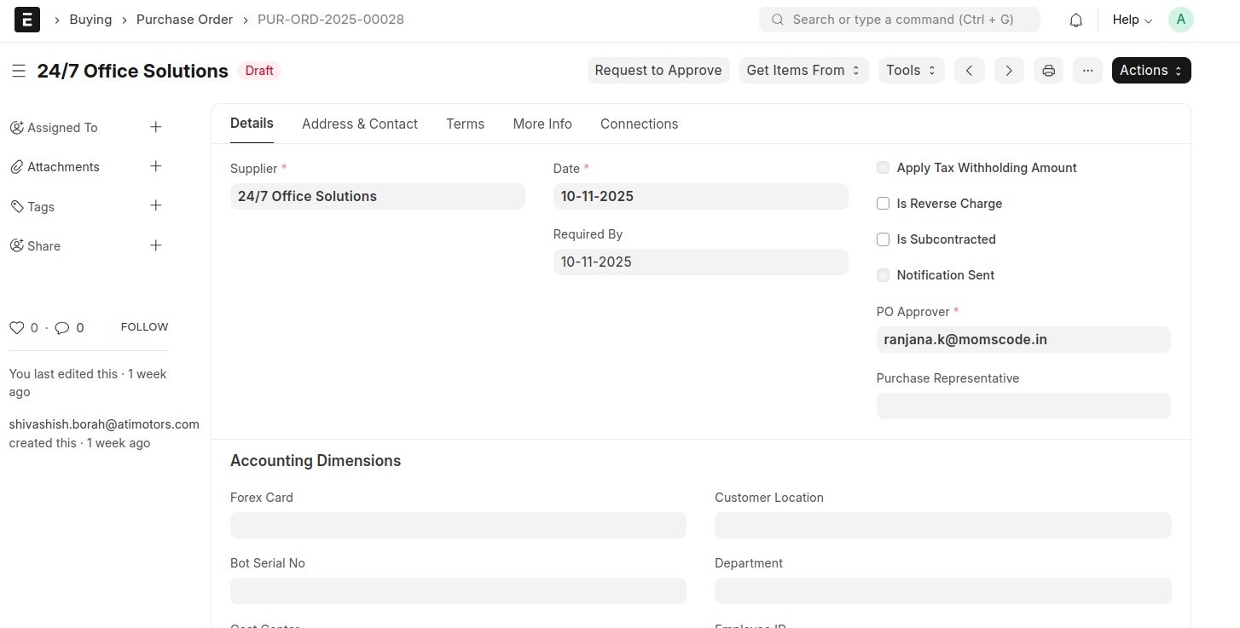
Task: Enable Apply Tax Withholding Amount
Action: pyautogui.click(x=883, y=167)
